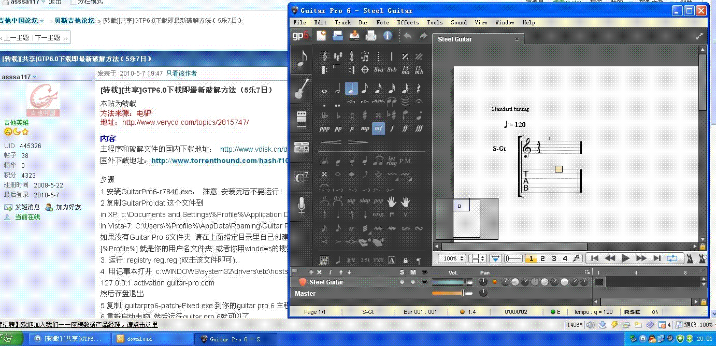
Task: Select voice 2 button
Action: click(542, 258)
